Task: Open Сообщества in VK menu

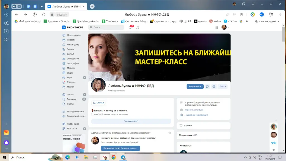Action: (73, 59)
